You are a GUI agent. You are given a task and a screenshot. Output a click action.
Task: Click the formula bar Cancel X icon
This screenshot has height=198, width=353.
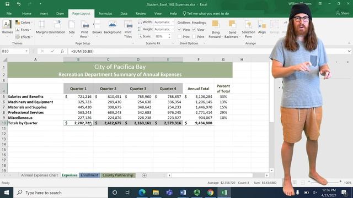42,51
